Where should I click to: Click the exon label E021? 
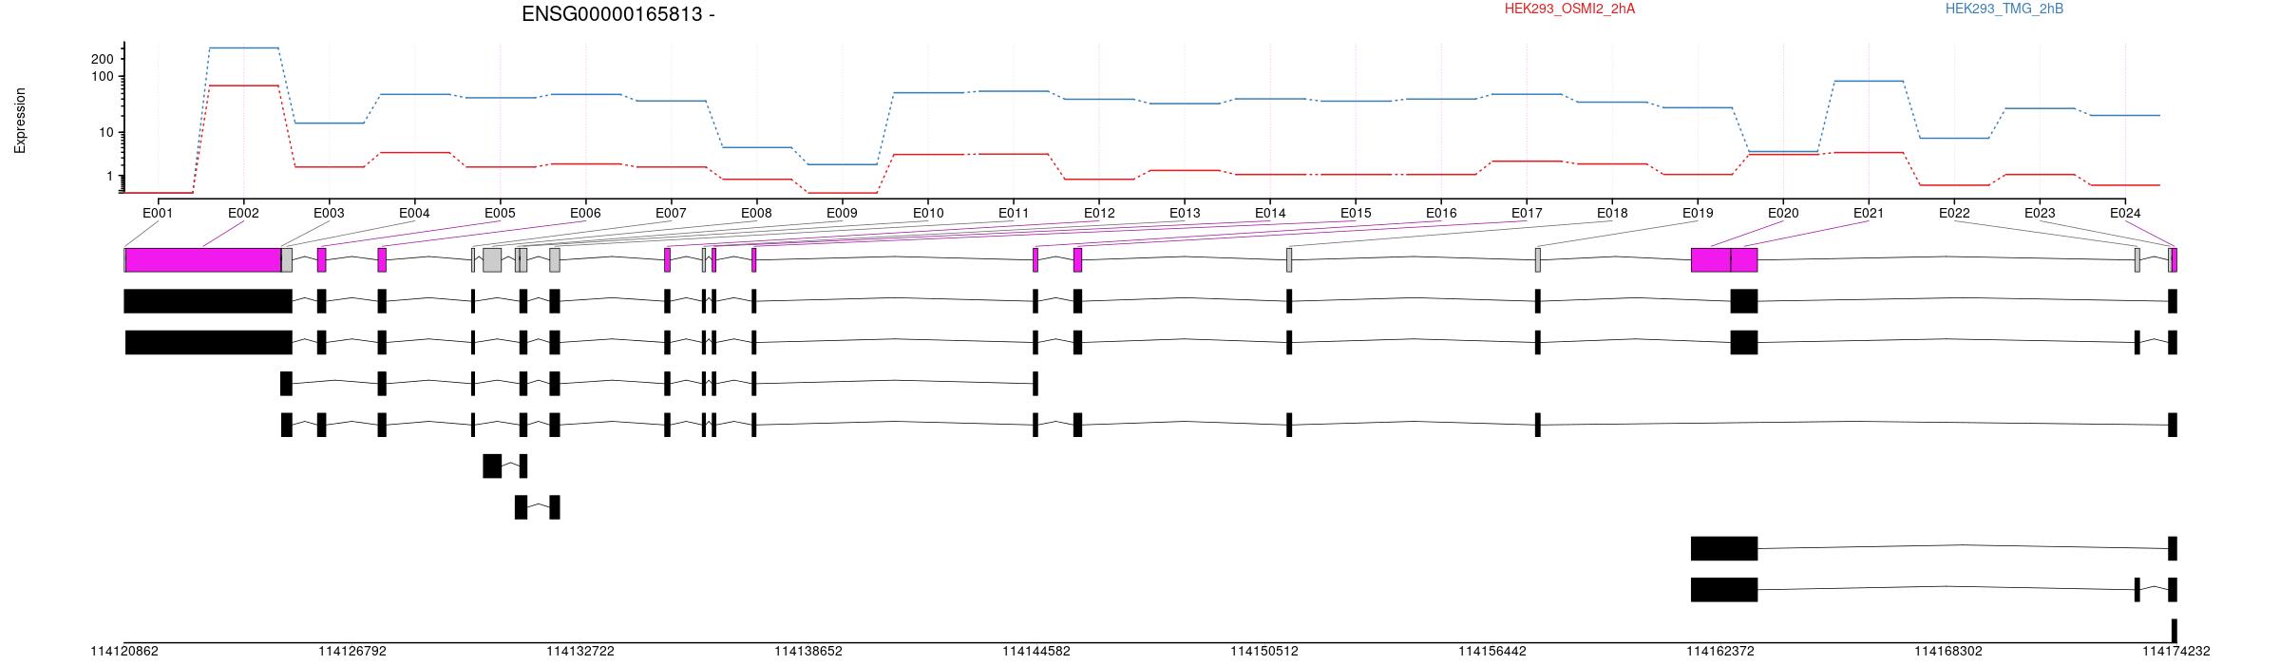[x=1869, y=214]
